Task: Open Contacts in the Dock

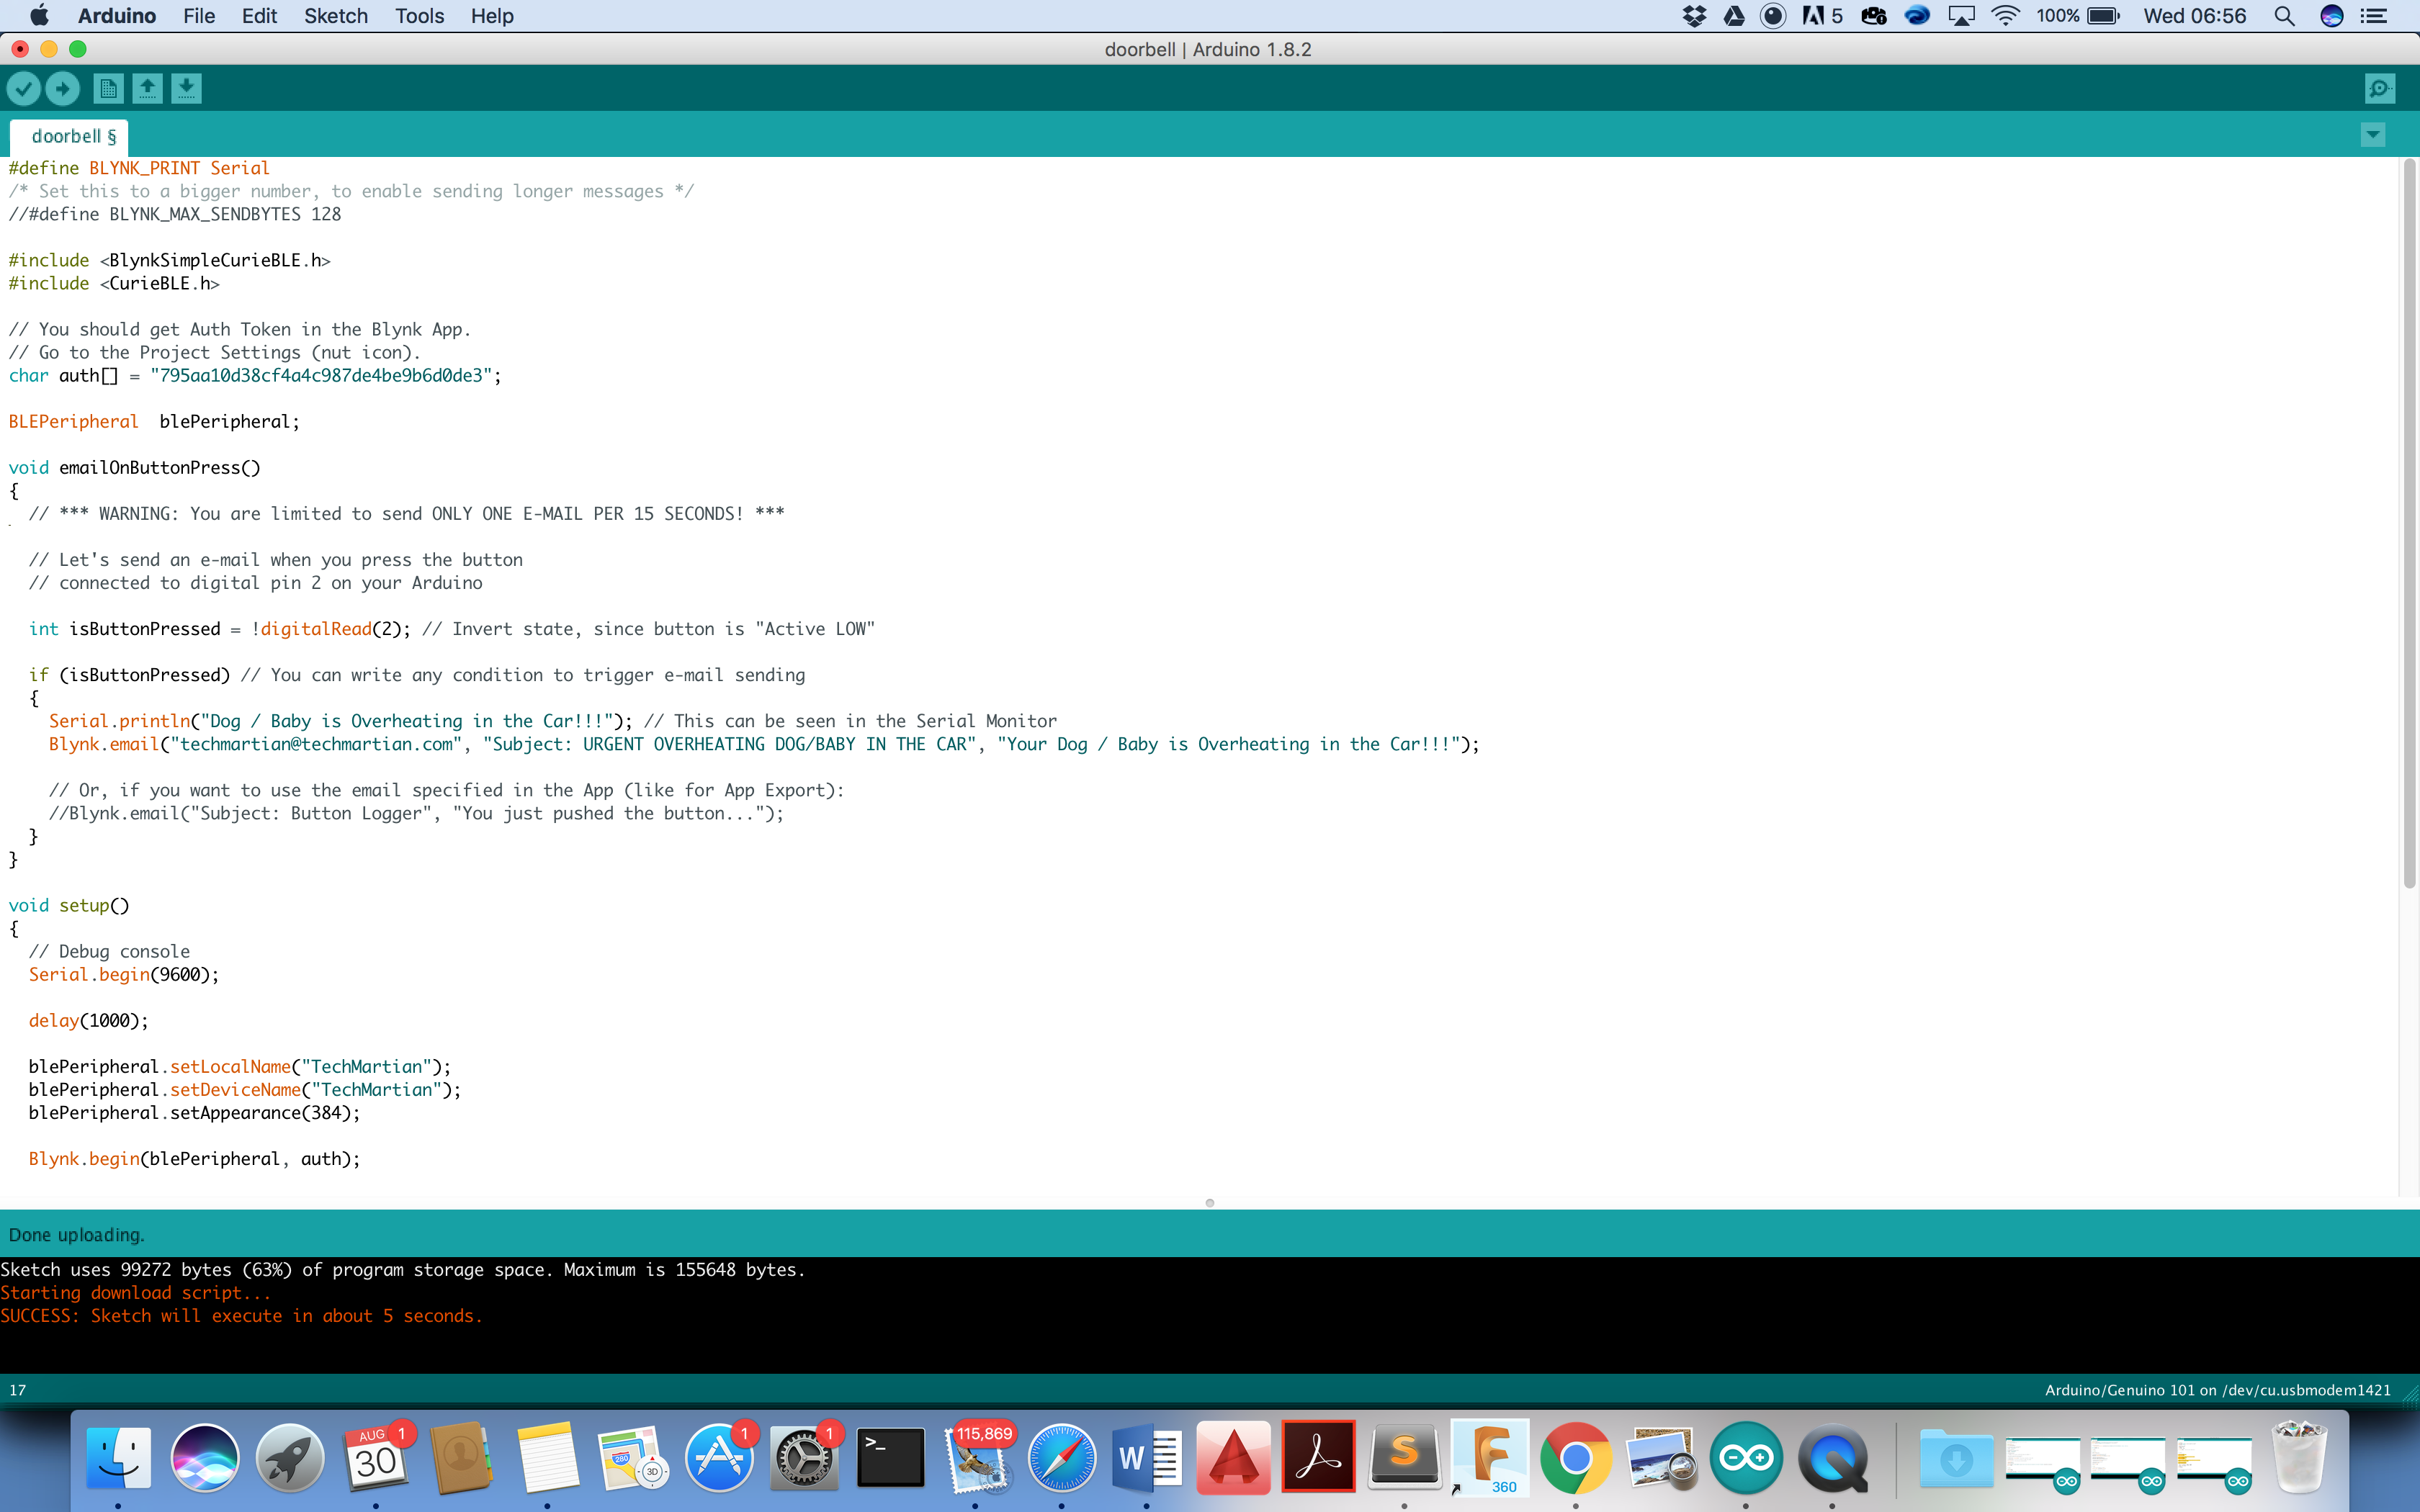Action: pyautogui.click(x=461, y=1457)
